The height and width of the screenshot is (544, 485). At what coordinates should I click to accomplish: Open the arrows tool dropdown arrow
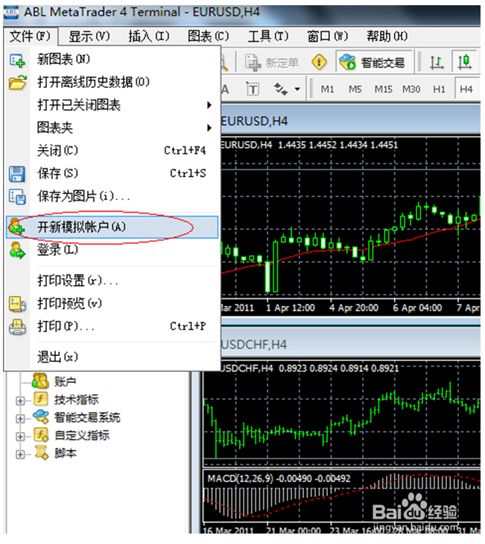pos(297,89)
